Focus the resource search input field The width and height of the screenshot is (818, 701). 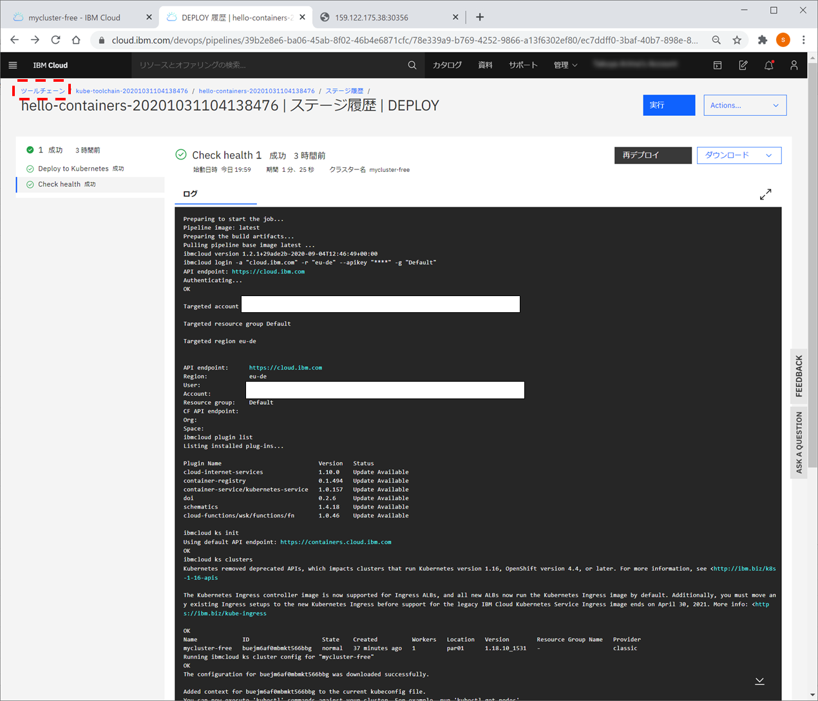[271, 65]
